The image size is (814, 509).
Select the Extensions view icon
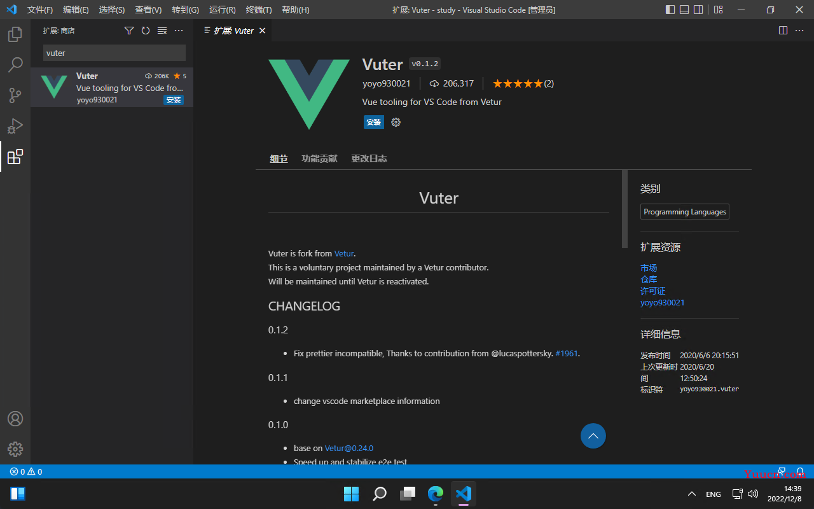(x=15, y=157)
